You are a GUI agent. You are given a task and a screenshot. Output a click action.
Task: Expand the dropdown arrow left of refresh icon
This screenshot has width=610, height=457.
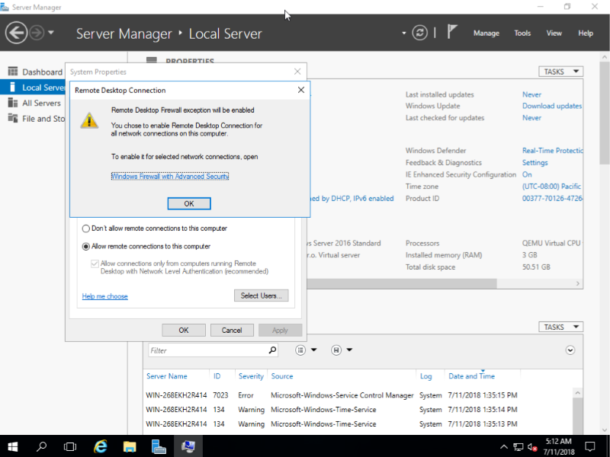pyautogui.click(x=404, y=33)
